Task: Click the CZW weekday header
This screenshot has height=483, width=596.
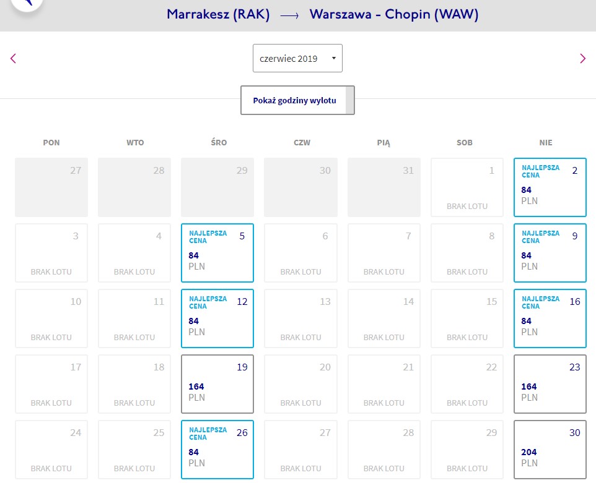Action: (302, 143)
